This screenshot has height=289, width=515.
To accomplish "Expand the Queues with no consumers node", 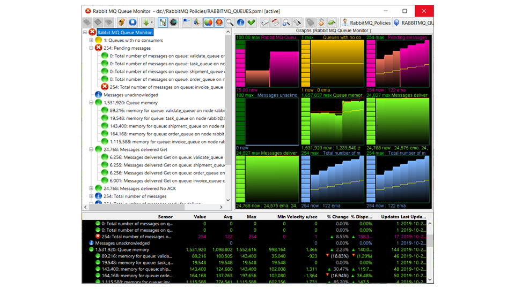I will point(91,40).
